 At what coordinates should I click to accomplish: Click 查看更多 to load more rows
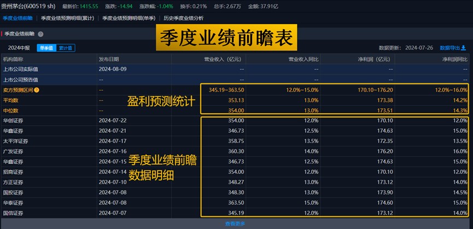(235, 224)
